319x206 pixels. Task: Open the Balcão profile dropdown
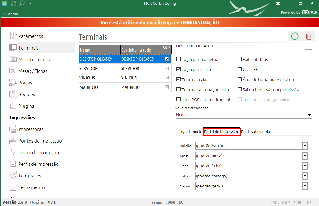(x=305, y=146)
